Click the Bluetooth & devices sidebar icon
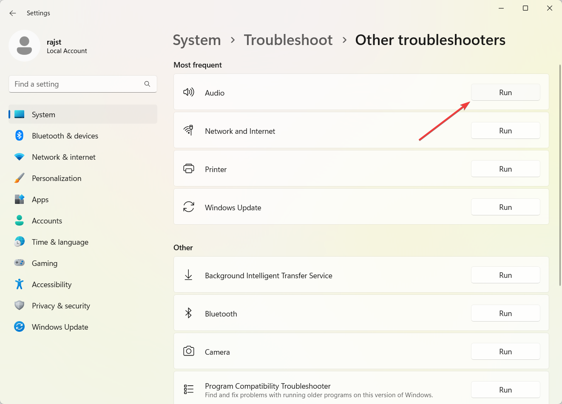 (19, 136)
